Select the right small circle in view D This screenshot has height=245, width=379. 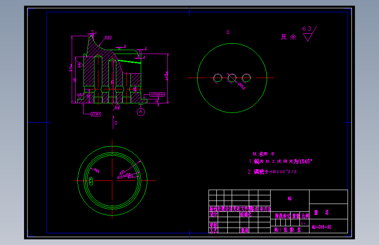[x=246, y=78]
